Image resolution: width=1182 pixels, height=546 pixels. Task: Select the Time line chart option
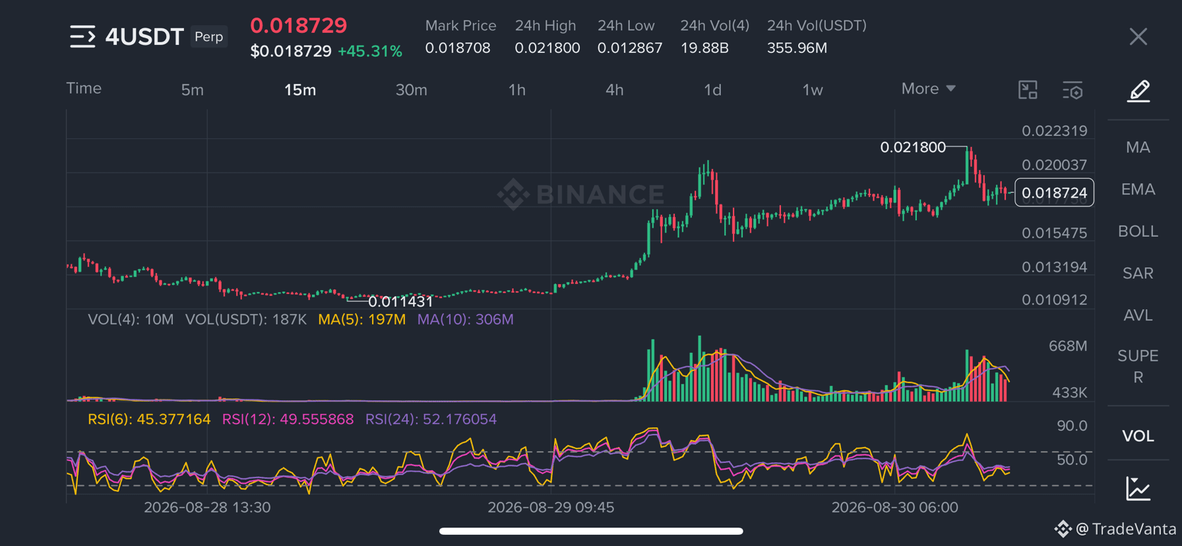(84, 88)
